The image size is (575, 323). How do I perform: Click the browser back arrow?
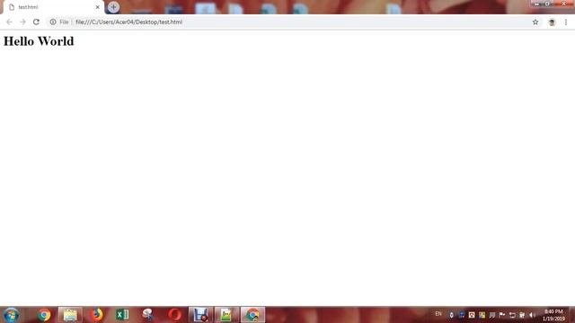coord(9,22)
